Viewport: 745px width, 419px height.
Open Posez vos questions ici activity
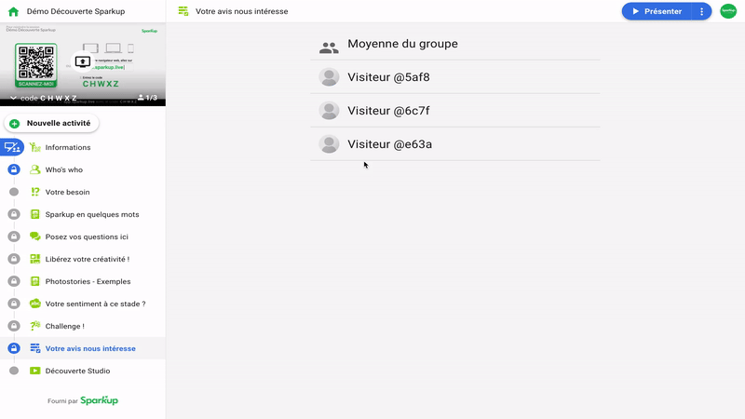click(x=87, y=237)
